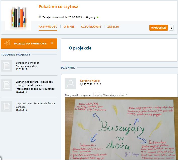
Task: Click the document icon beside Exchanging cultural knowledge
Action: point(6,85)
